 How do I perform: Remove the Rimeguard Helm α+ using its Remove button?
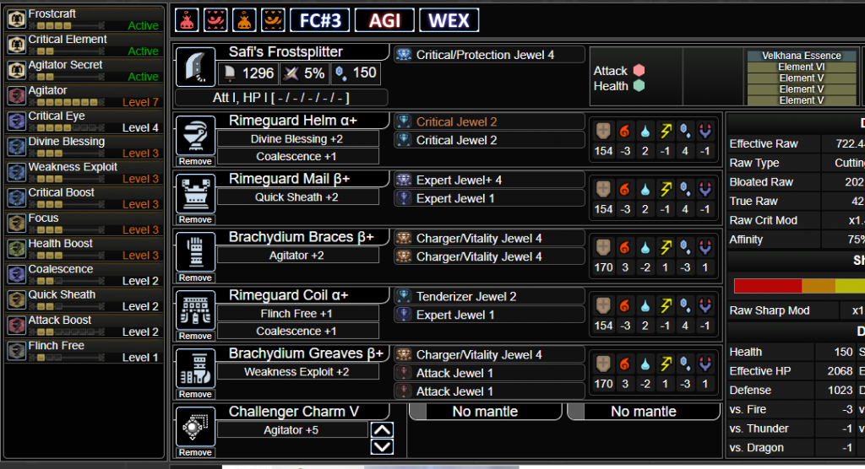tap(195, 161)
